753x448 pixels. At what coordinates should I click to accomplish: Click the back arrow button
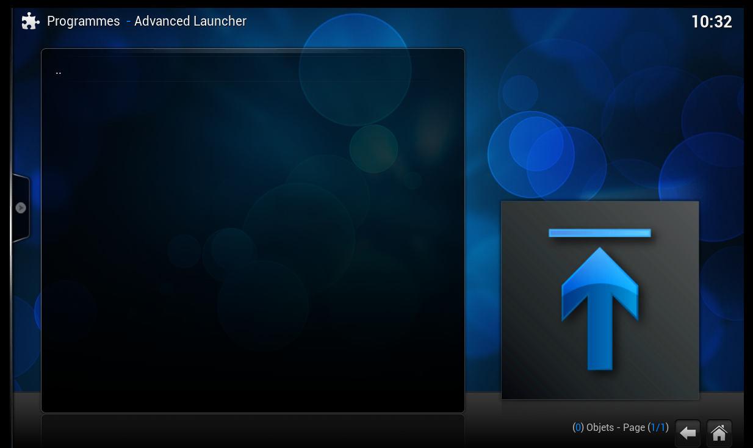tap(688, 433)
